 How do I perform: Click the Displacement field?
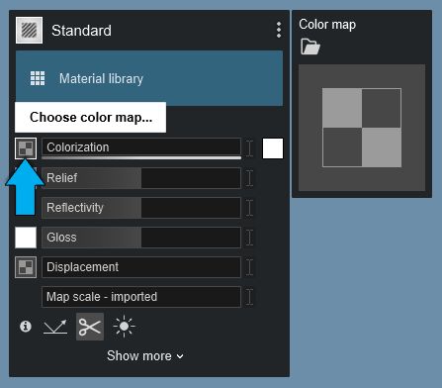(x=141, y=267)
